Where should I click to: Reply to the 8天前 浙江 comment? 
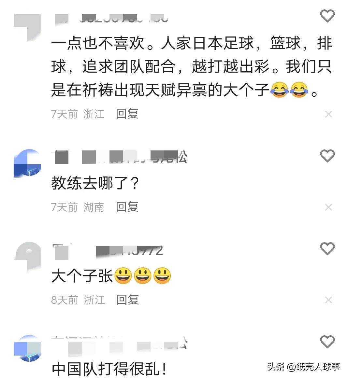[128, 300]
